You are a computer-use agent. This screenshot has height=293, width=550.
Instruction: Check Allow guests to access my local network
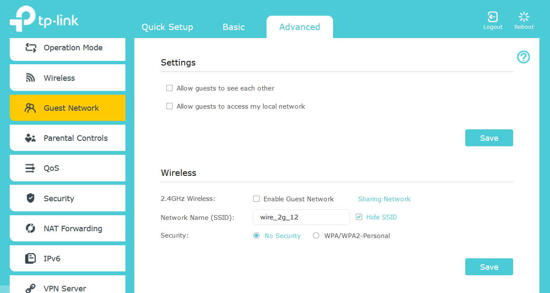coord(169,107)
